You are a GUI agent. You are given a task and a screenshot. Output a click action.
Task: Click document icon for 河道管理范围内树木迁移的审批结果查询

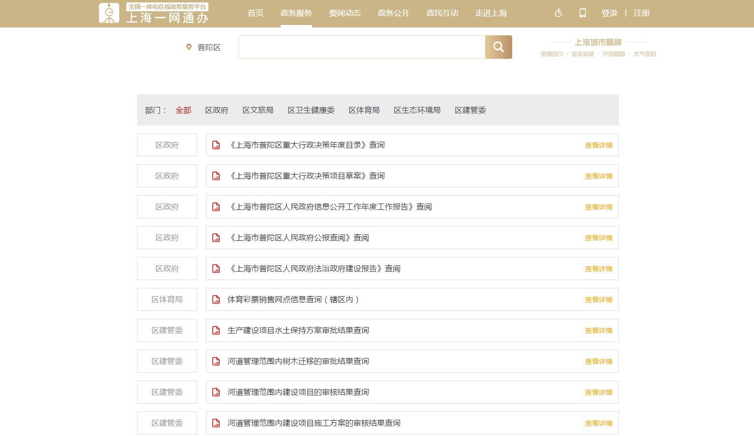click(x=216, y=361)
